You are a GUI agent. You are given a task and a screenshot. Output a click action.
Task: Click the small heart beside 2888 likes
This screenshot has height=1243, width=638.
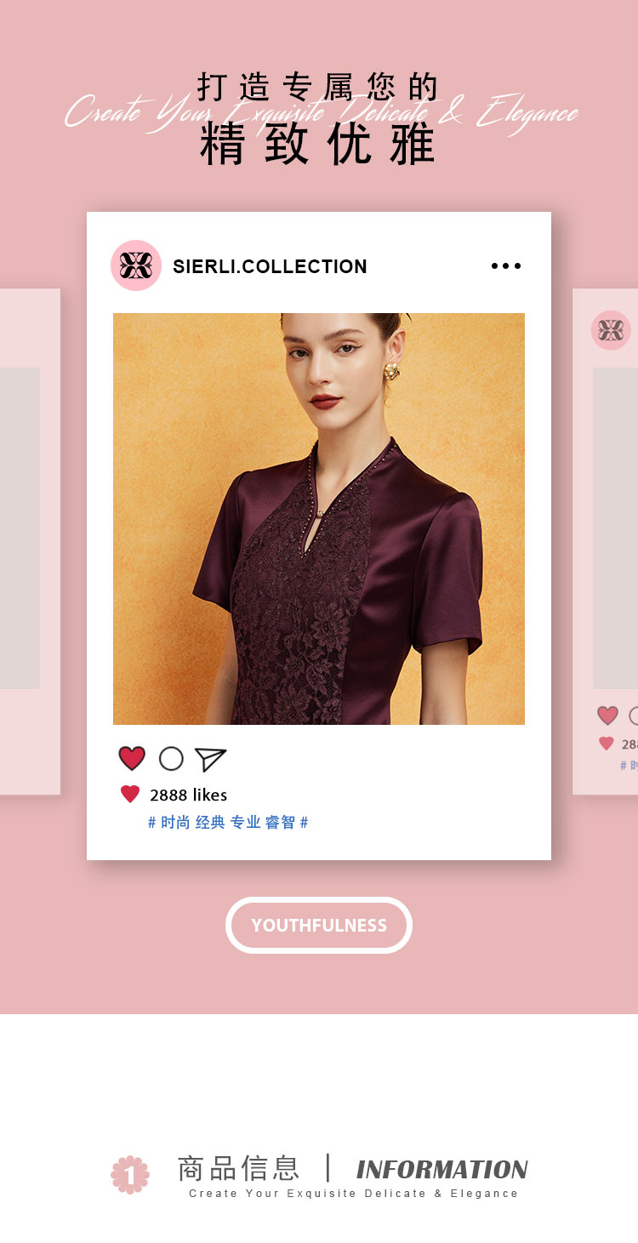tap(130, 794)
